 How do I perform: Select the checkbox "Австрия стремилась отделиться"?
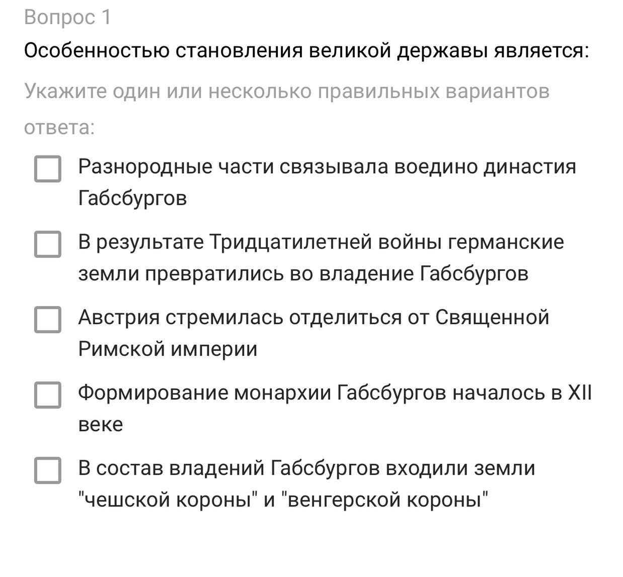48,319
